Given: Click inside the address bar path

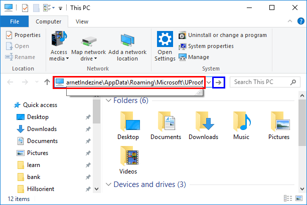Looking at the screenshot, I should click(x=134, y=82).
